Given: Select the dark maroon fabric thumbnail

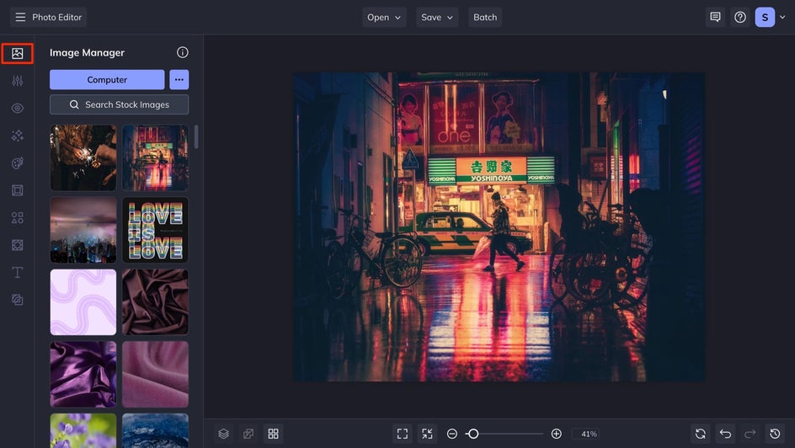Looking at the screenshot, I should [155, 302].
